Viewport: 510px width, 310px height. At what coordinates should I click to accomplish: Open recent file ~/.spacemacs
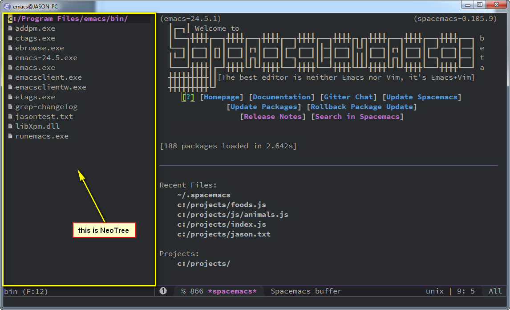tap(204, 195)
